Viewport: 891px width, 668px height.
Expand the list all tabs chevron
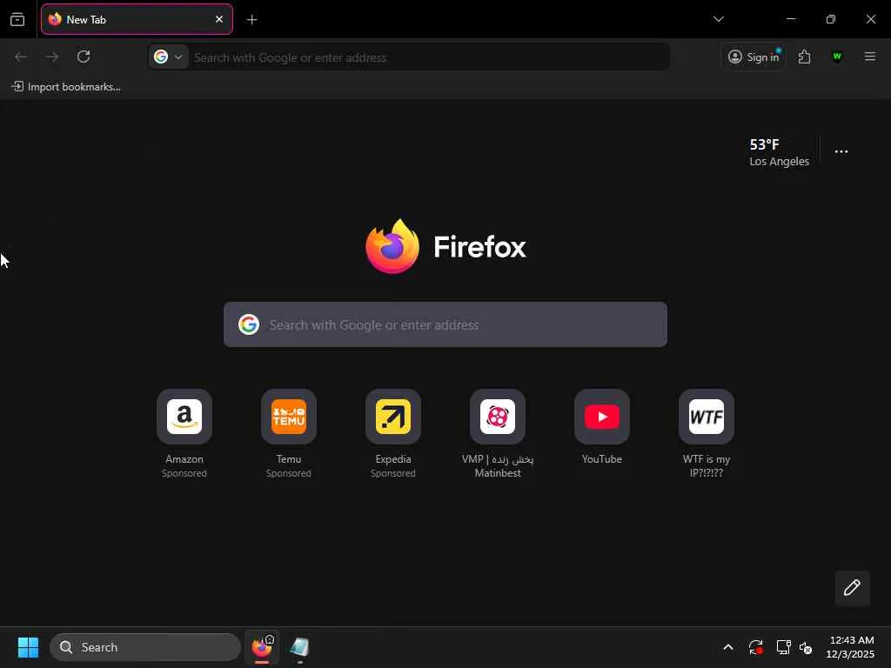[x=718, y=19]
